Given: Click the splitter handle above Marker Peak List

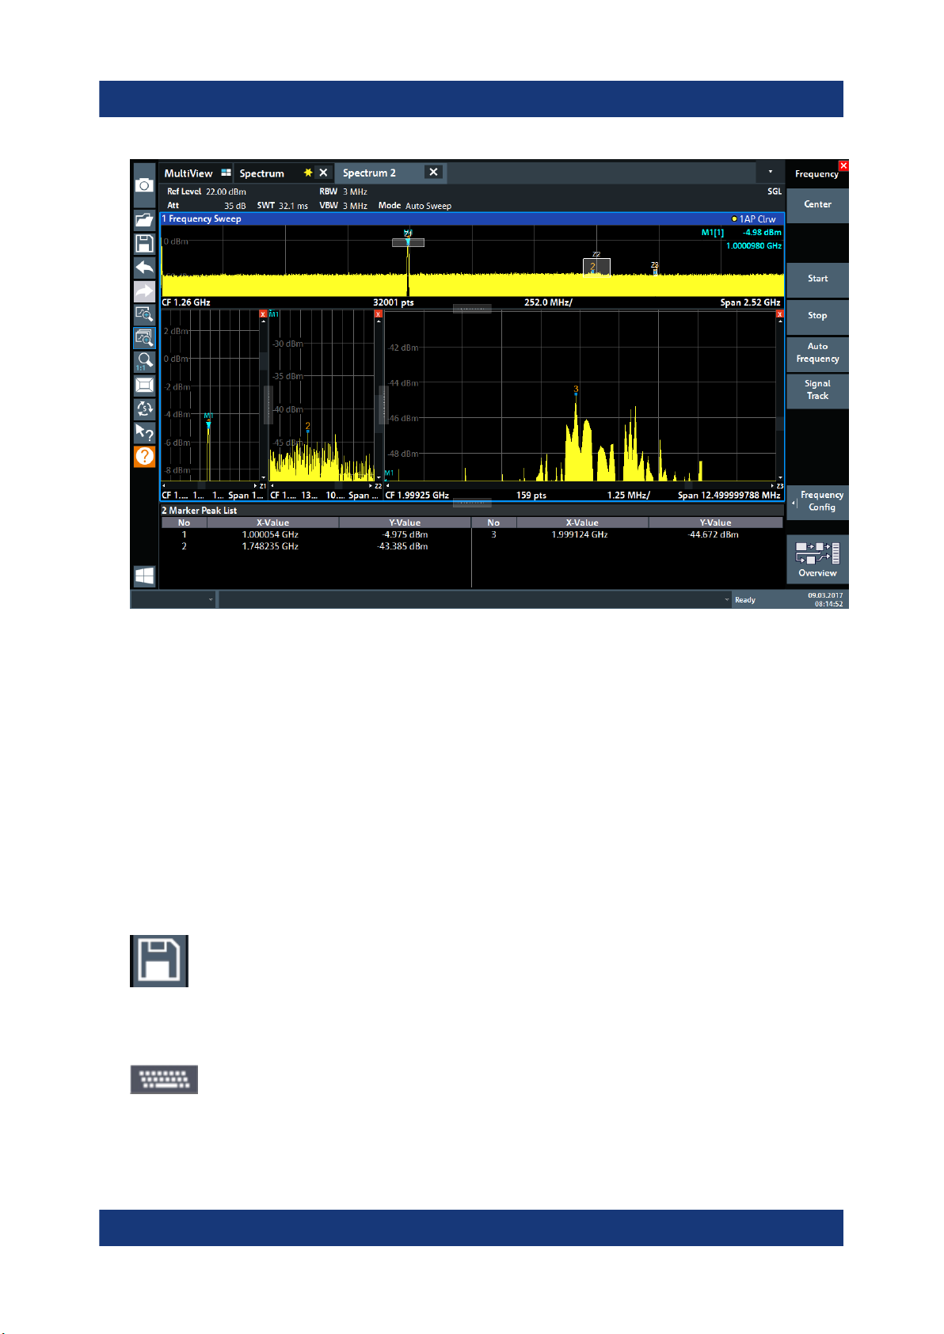Looking at the screenshot, I should [472, 502].
